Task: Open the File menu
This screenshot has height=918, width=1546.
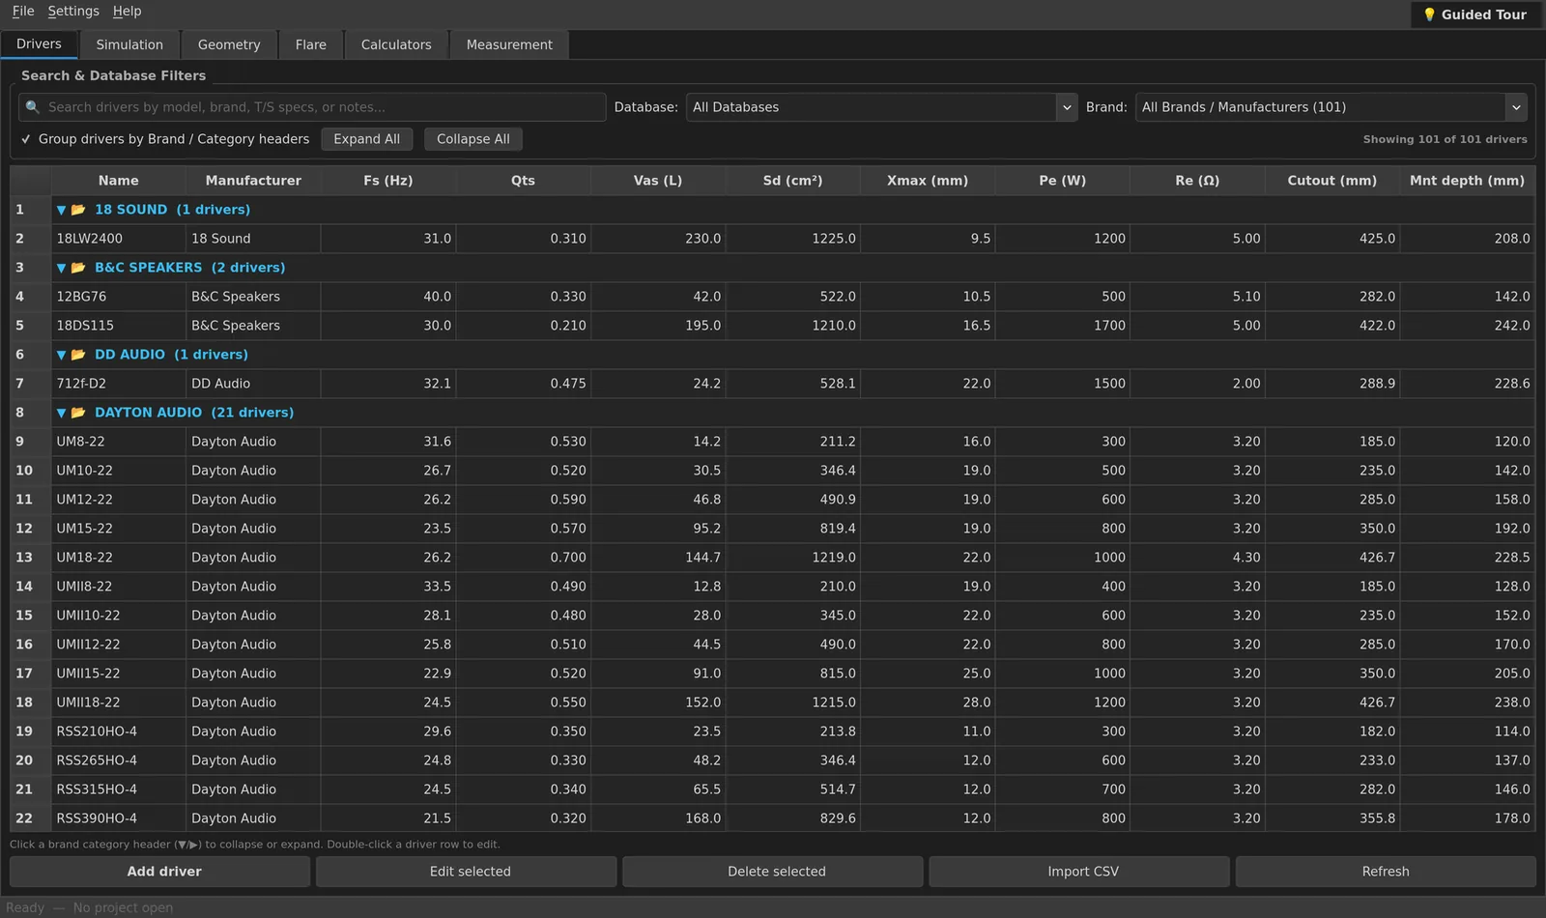Action: coord(23,12)
